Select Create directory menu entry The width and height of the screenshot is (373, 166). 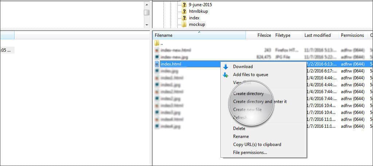click(x=248, y=94)
